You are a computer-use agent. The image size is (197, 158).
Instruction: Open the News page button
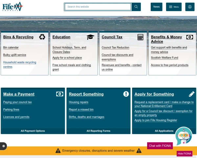156,7
